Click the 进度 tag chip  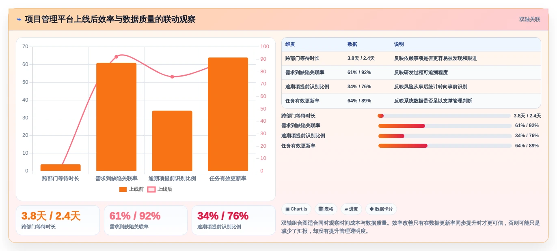[x=351, y=209]
